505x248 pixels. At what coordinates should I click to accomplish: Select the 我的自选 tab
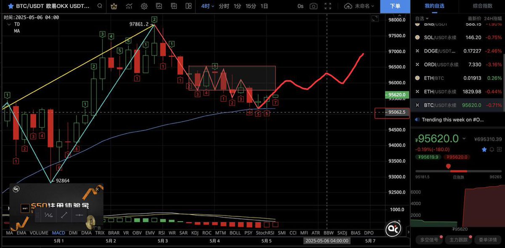[x=434, y=6]
